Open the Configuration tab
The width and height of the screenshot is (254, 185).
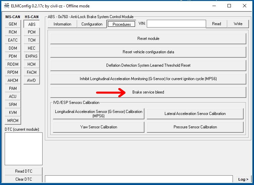coord(92,24)
